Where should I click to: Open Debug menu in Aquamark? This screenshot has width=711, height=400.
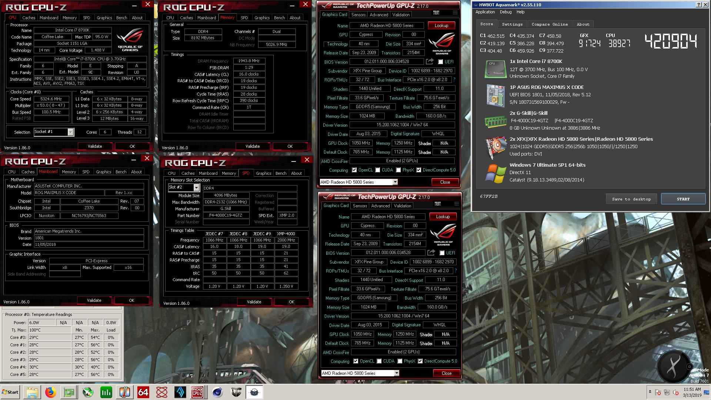coord(505,12)
